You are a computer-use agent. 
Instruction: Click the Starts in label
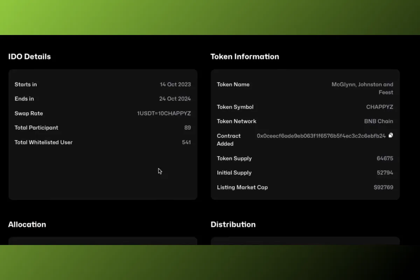click(x=26, y=84)
